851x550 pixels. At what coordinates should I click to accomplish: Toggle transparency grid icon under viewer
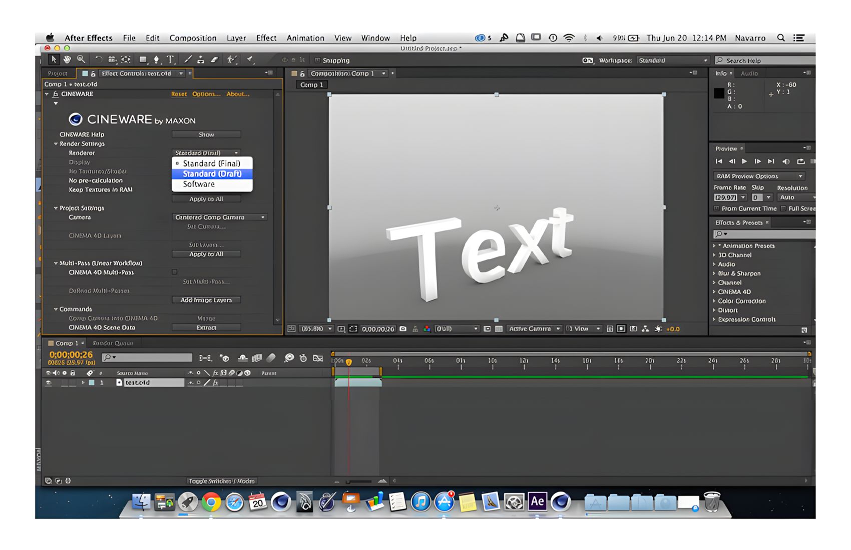pos(499,329)
